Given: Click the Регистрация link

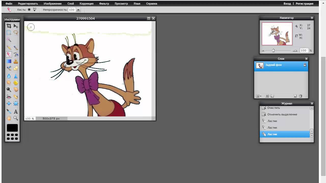Looking at the screenshot, I should 304,4.
